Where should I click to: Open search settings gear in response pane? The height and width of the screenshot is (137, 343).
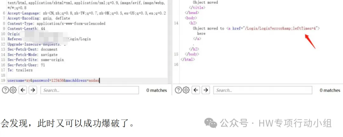tap(186, 90)
